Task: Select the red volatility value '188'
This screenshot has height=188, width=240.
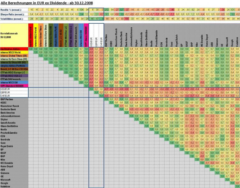Action: (x=127, y=19)
